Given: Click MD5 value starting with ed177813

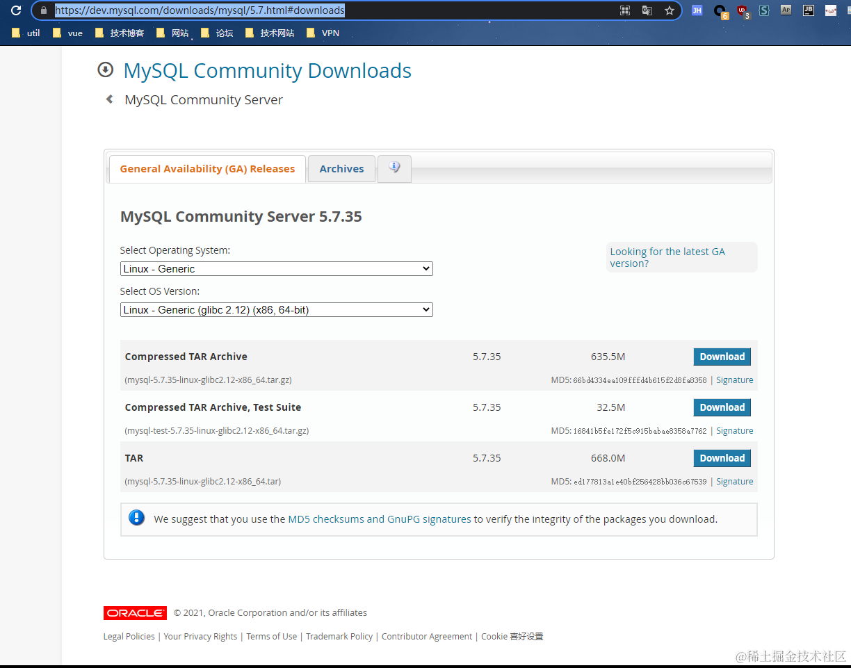Looking at the screenshot, I should pyautogui.click(x=640, y=482).
